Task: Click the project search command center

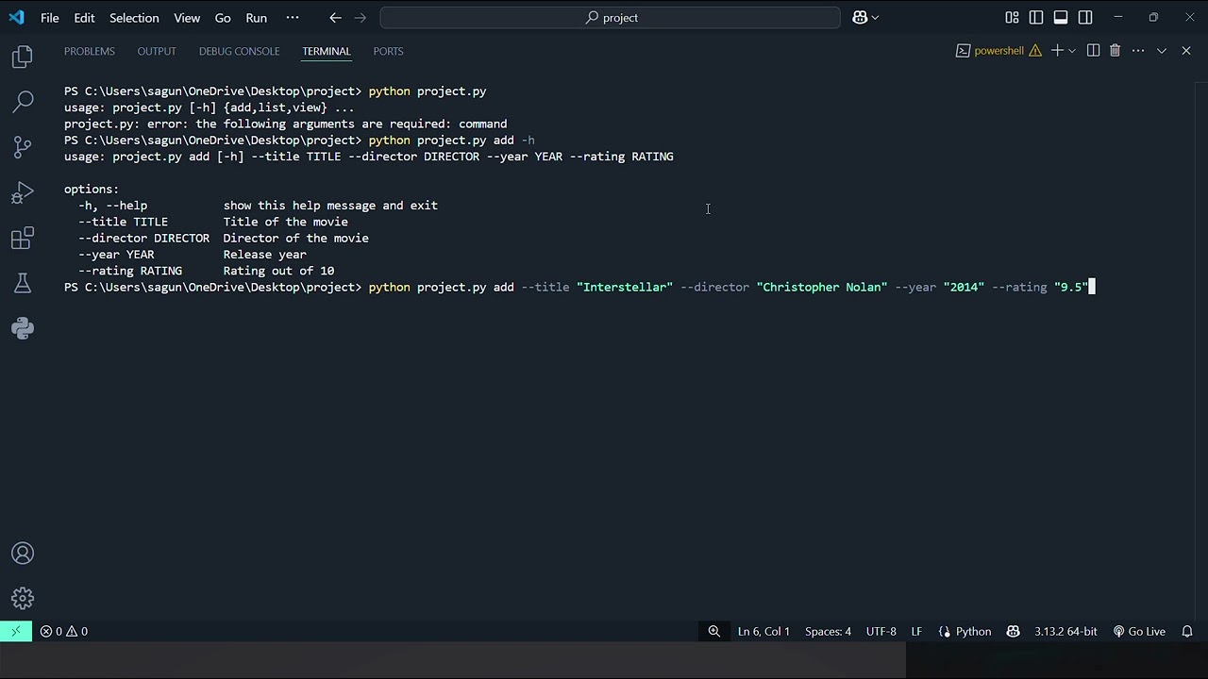Action: tap(611, 17)
